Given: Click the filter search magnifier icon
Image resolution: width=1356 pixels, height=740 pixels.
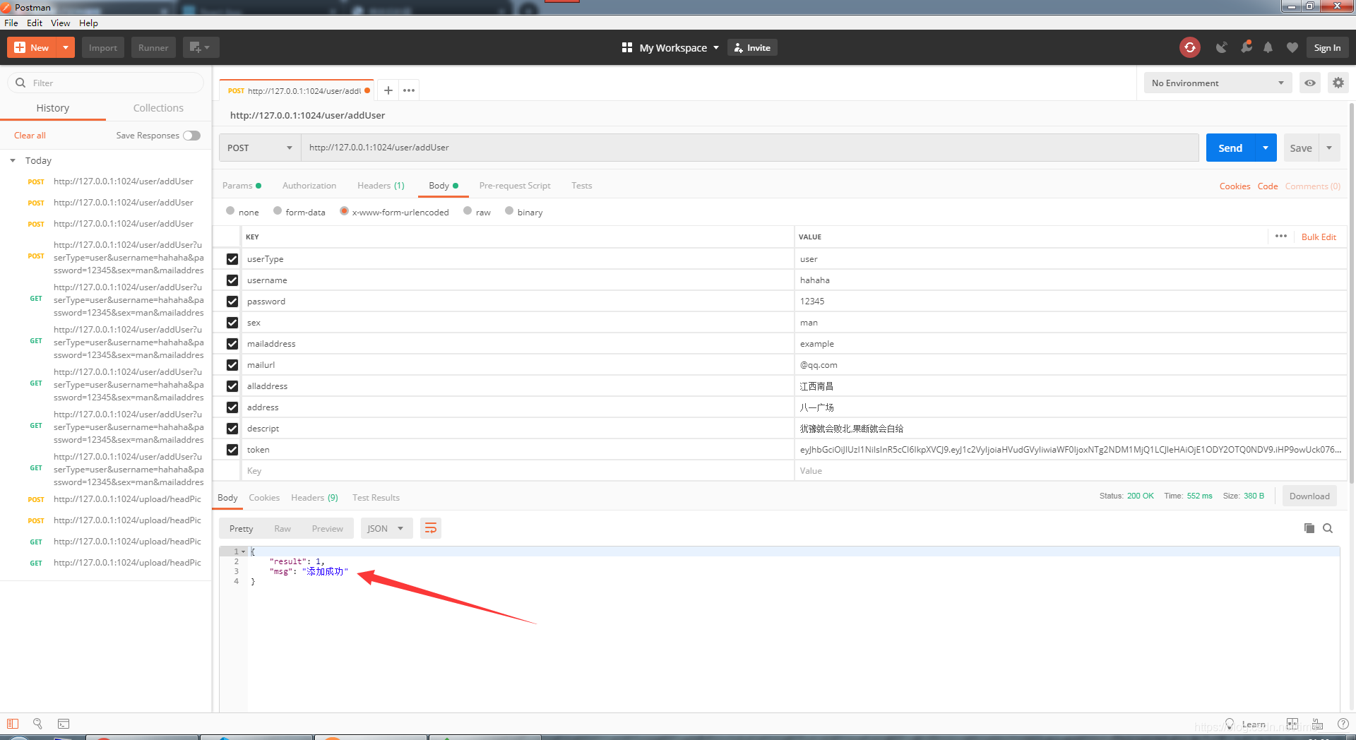Looking at the screenshot, I should coord(20,83).
